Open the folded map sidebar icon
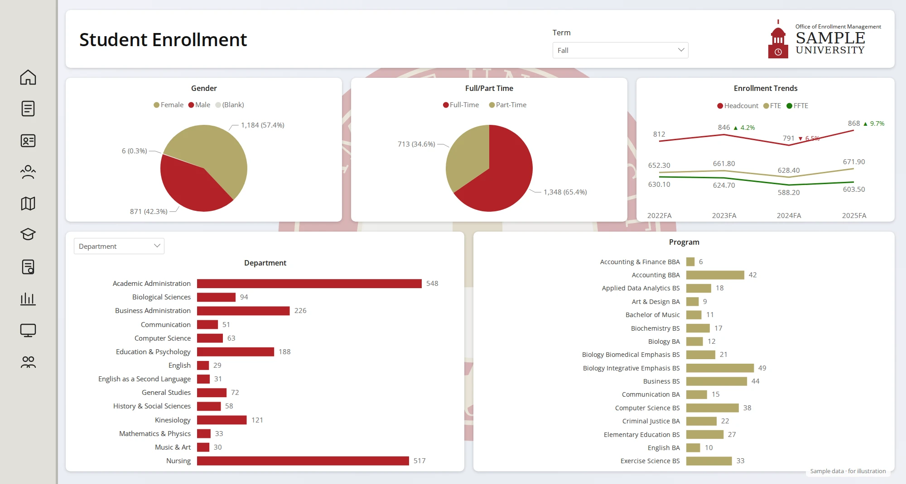The width and height of the screenshot is (906, 484). pos(28,204)
